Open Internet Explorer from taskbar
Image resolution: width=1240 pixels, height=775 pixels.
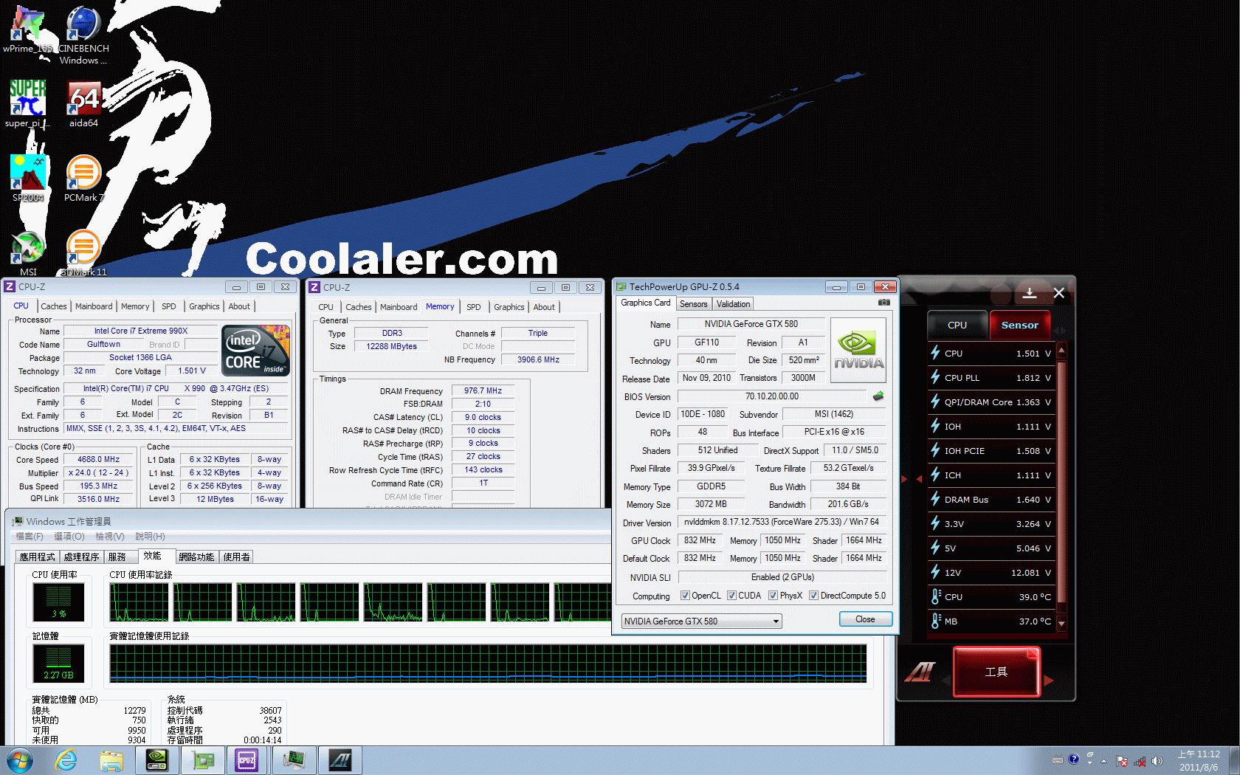pyautogui.click(x=66, y=760)
